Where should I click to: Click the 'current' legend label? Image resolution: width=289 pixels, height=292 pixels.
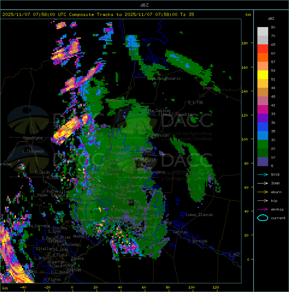pyautogui.click(x=278, y=218)
